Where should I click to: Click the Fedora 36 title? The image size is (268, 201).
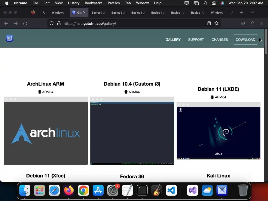pos(132,176)
